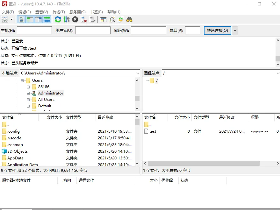Screen dimensions: 280x210
Task: Select the .zenmap folder in local list
Action: coord(15,145)
